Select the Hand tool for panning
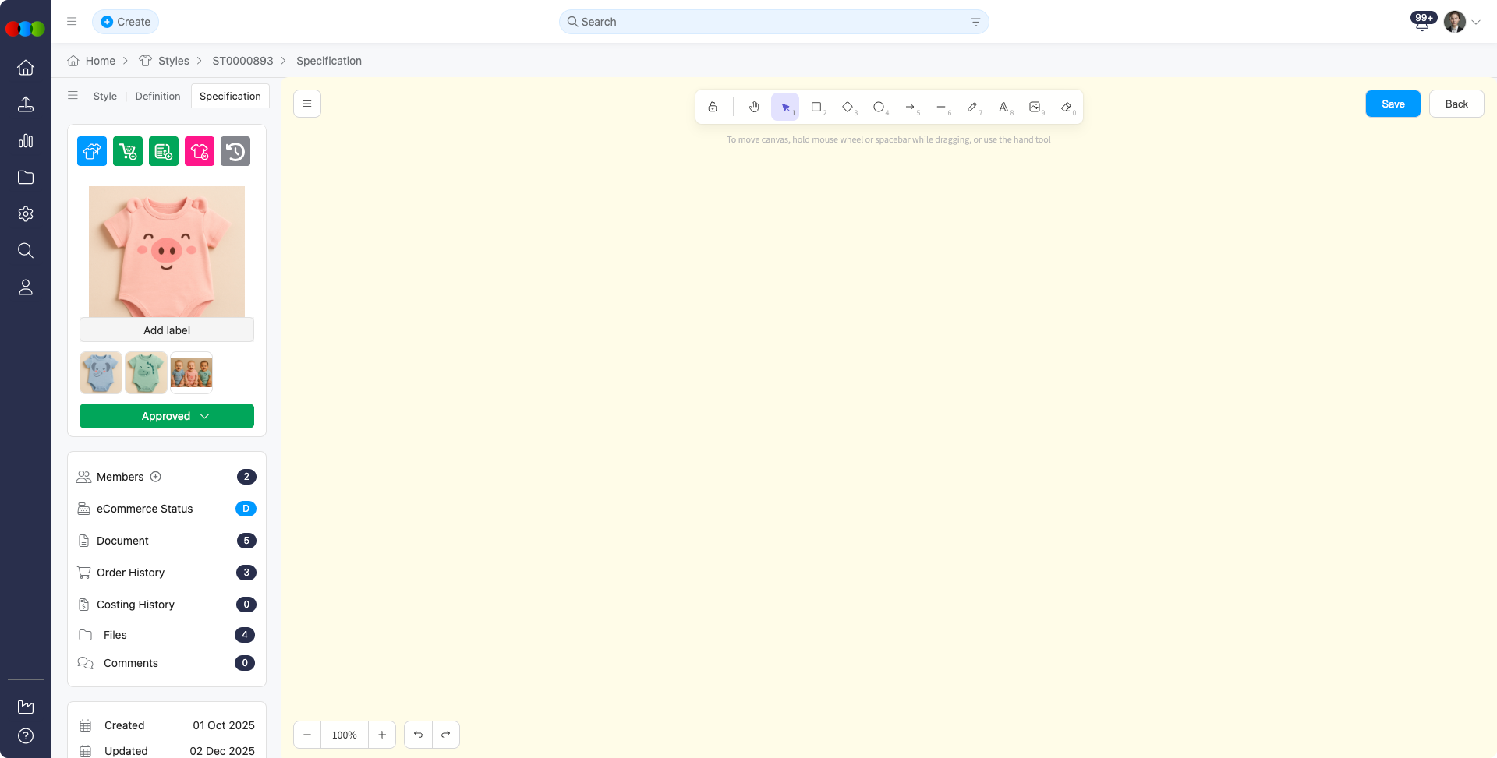Screen dimensions: 1497x758 (754, 107)
